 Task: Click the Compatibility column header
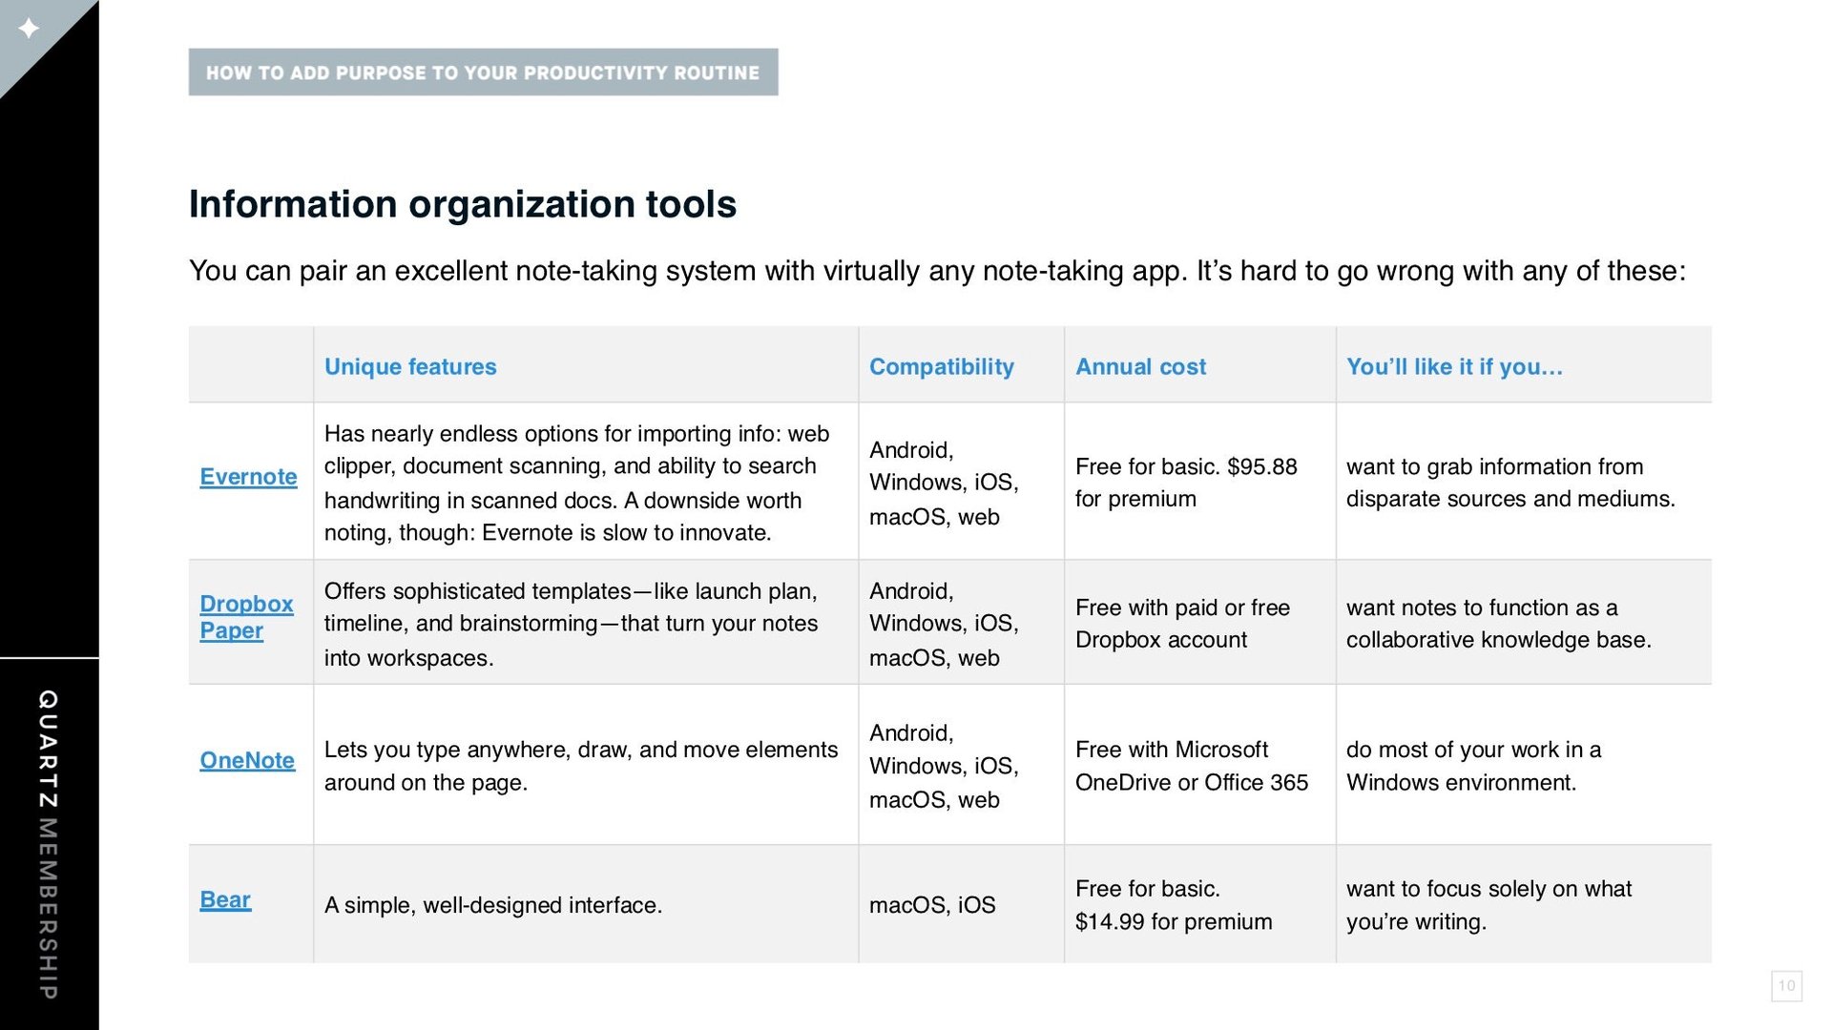tap(942, 366)
